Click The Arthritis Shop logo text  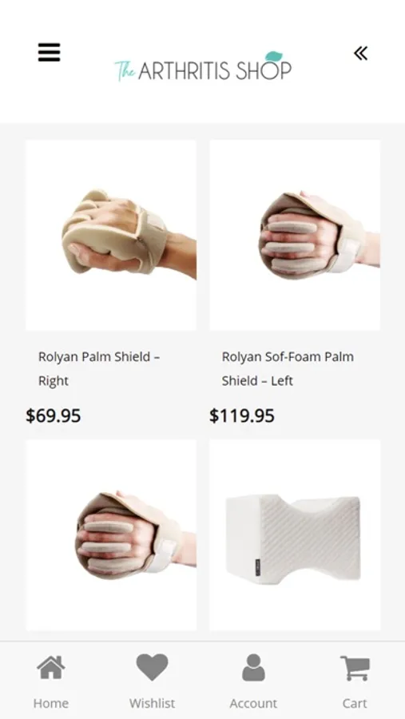click(x=203, y=67)
